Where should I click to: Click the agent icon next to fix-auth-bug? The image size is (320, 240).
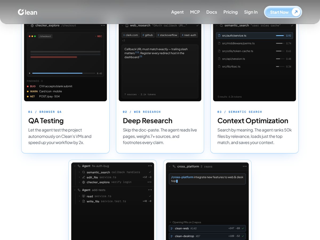[79, 166]
